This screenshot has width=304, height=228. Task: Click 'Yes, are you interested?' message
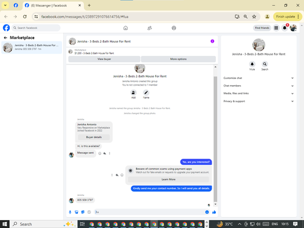point(196,162)
